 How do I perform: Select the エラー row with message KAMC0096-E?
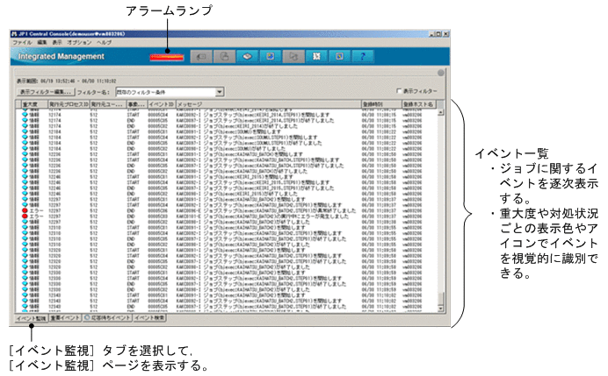click(x=227, y=210)
